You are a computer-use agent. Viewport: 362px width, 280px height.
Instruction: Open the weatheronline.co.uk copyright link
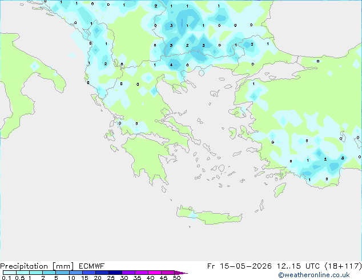coord(313,275)
